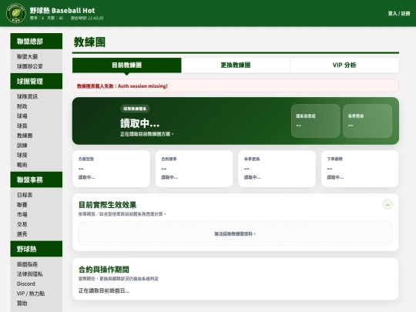
Task: Click the 正在讀取目前遊戲日... text
Action: [x=104, y=290]
